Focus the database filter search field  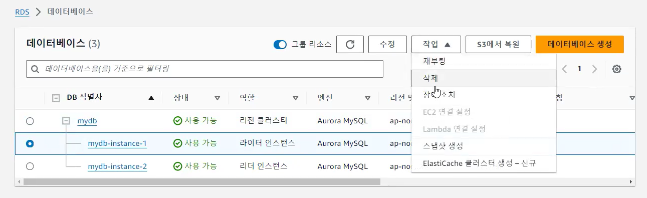[x=204, y=69]
